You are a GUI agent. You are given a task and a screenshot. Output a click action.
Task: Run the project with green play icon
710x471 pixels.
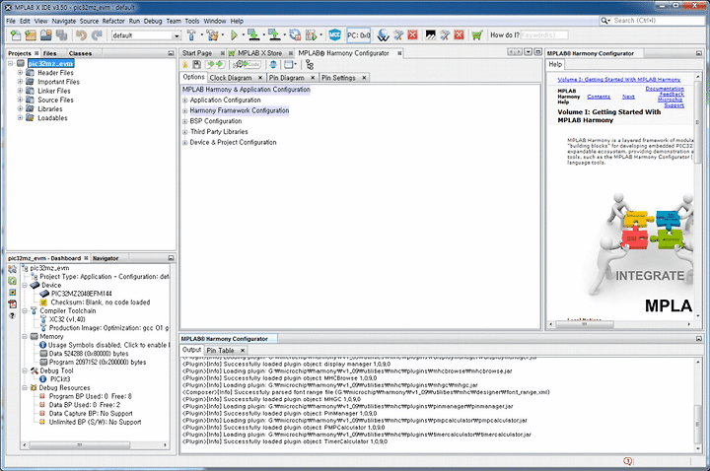click(x=234, y=34)
